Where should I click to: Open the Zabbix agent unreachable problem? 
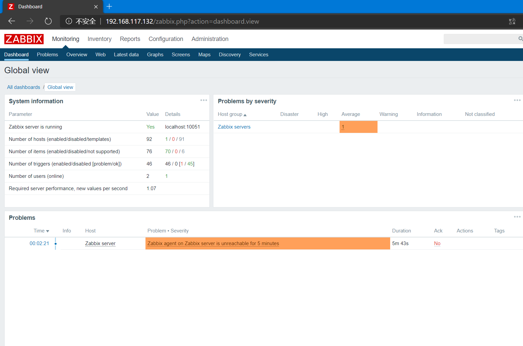[213, 243]
